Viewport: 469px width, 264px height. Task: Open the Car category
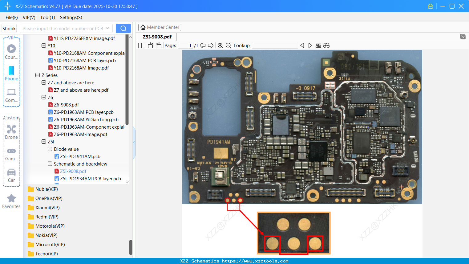11,175
